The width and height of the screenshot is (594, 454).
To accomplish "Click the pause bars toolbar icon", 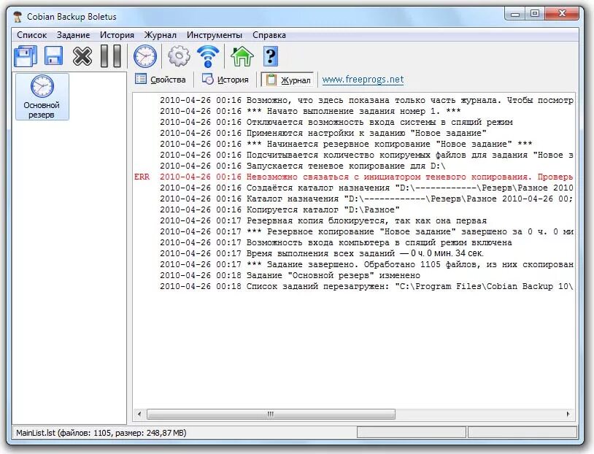I will coord(111,56).
